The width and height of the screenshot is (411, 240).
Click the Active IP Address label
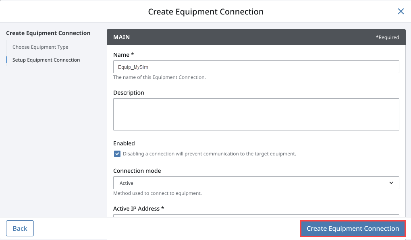point(139,209)
